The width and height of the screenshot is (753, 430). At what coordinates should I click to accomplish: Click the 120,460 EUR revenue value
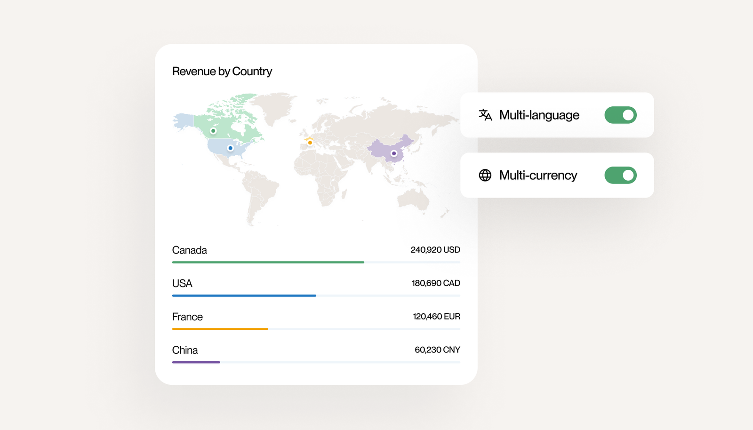tap(437, 317)
